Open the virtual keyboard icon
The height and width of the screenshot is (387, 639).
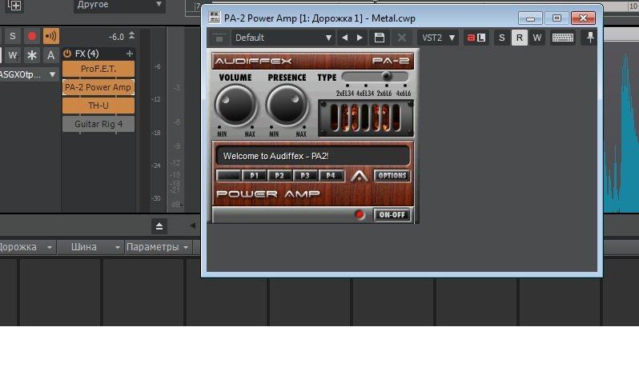pos(562,38)
